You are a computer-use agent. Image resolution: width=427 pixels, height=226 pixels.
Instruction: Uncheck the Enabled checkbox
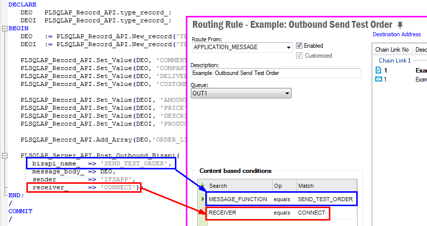pos(299,46)
